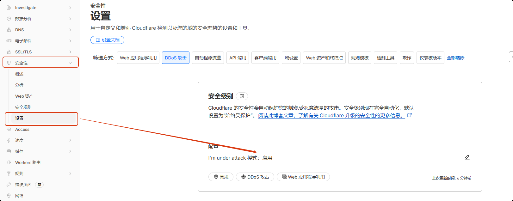
Task: Toggle the 检测工具 filter
Action: click(386, 58)
